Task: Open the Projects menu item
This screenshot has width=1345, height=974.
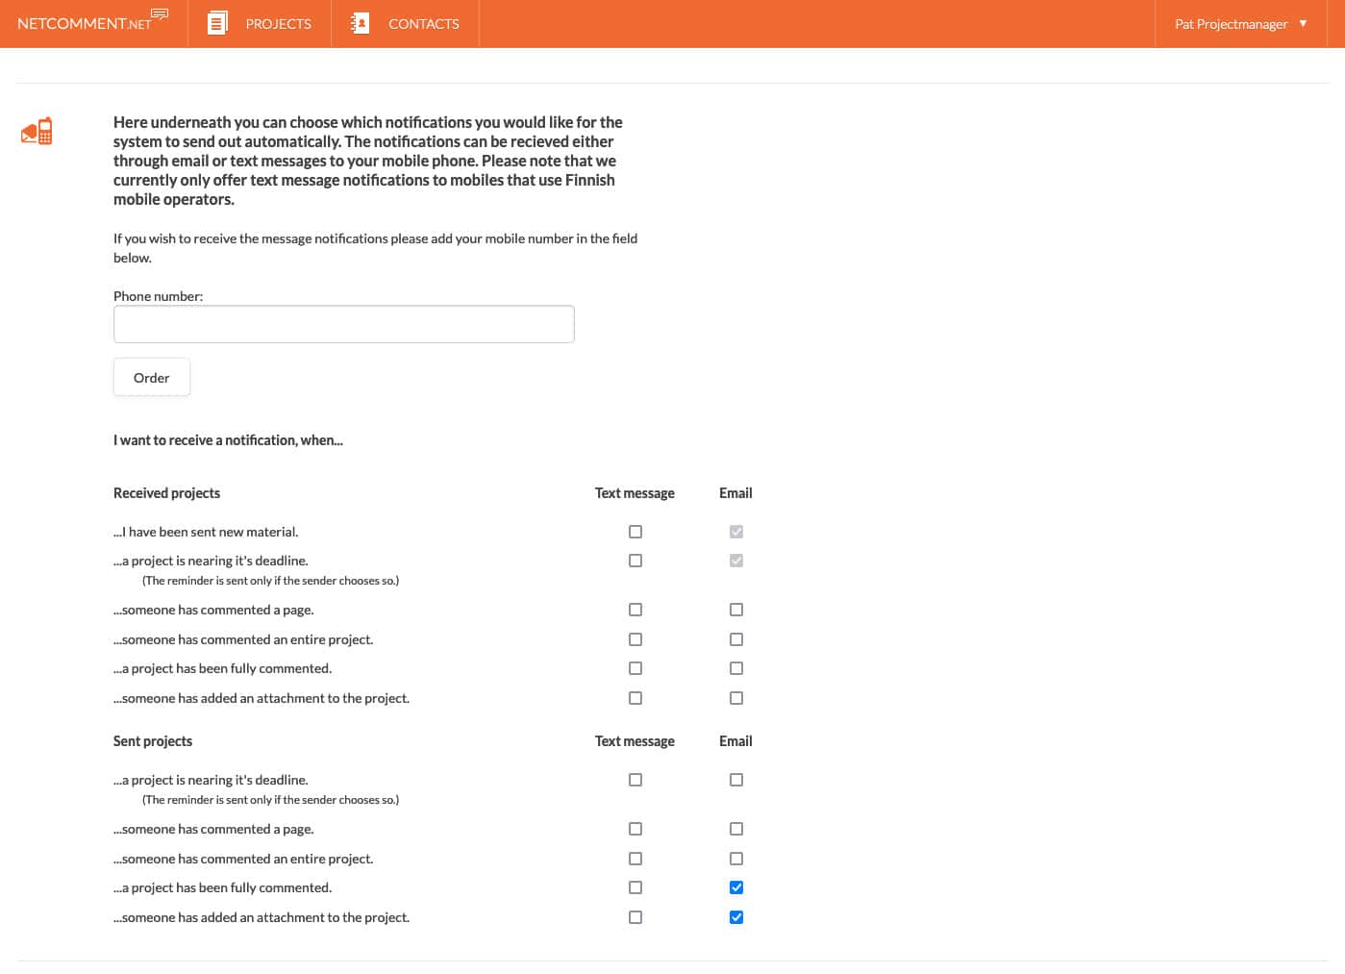Action: click(x=278, y=24)
